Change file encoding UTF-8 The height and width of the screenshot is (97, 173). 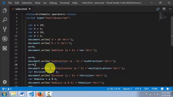coord(138,89)
